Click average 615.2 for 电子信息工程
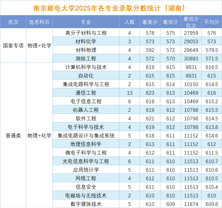222x208 pixels. click(x=212, y=101)
